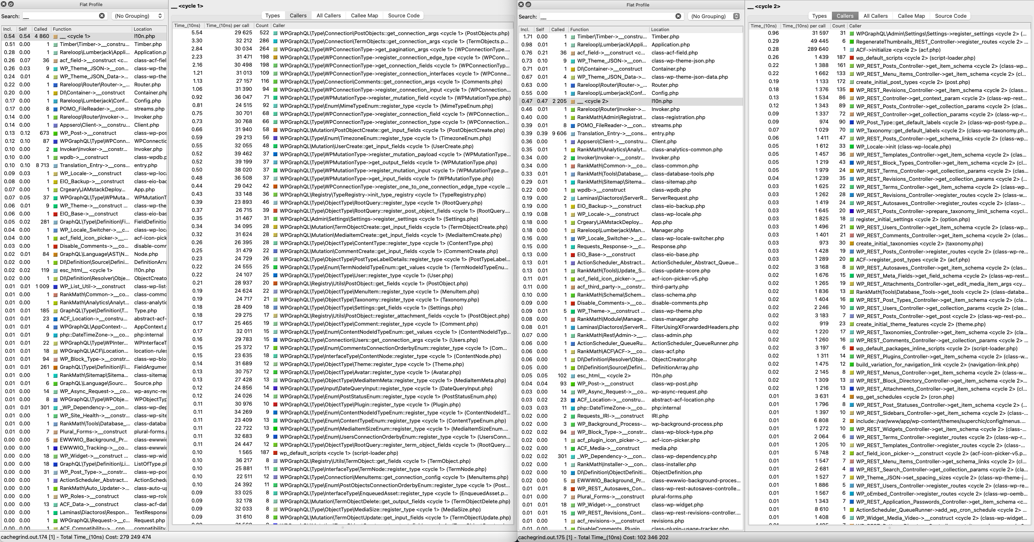The height and width of the screenshot is (542, 1034).
Task: Open the (No Grouping) dropdown beside cycle 2
Action: pos(714,16)
